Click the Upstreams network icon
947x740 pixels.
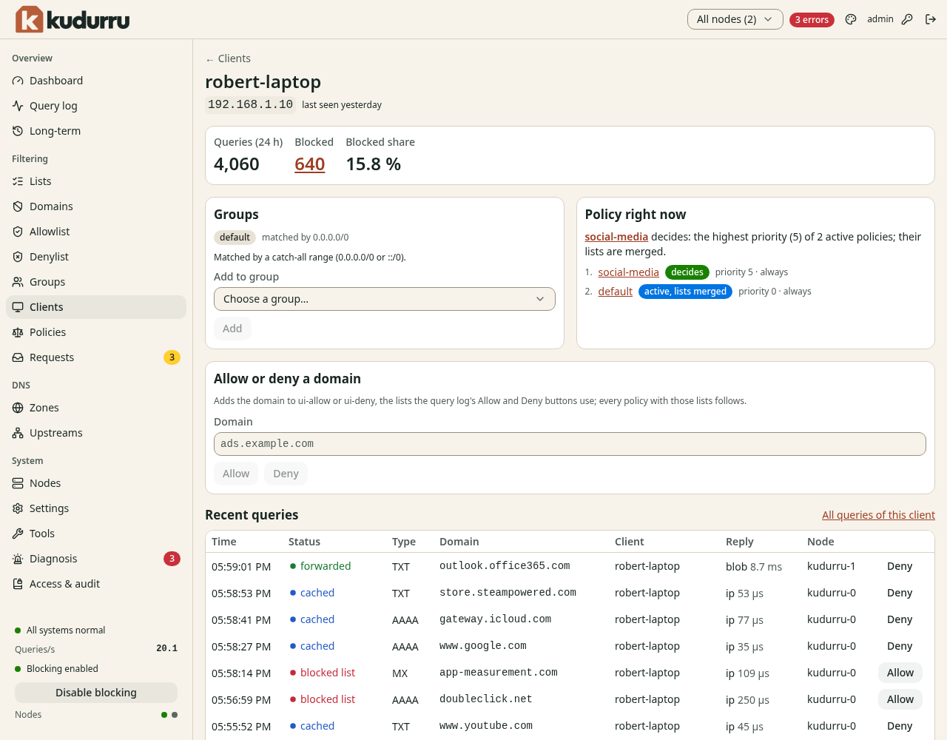coord(18,433)
